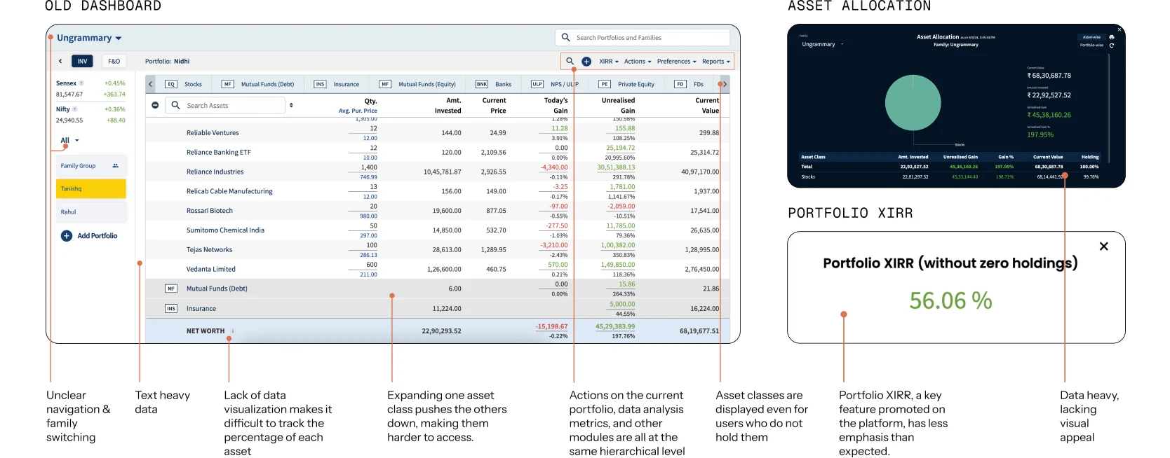
Task: Click the Family Group people icon
Action: pos(115,166)
